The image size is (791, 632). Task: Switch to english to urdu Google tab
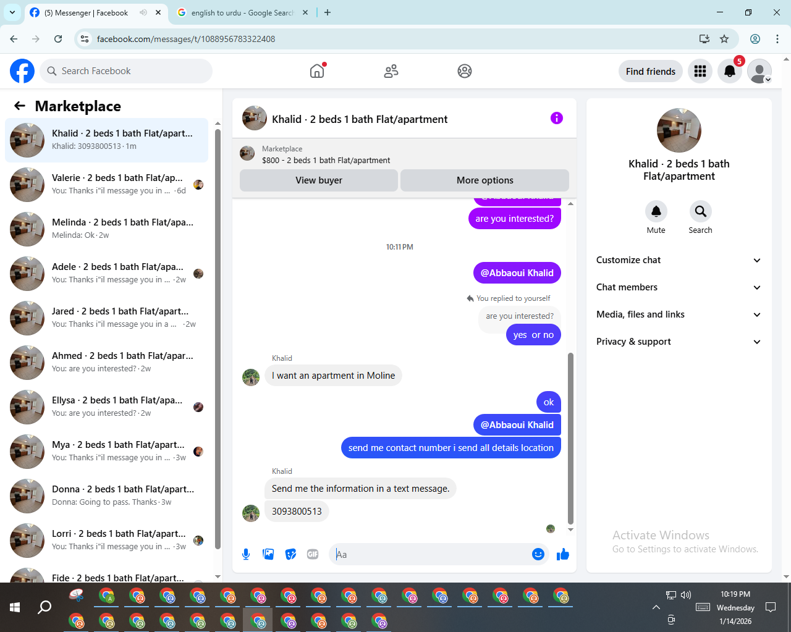(242, 12)
